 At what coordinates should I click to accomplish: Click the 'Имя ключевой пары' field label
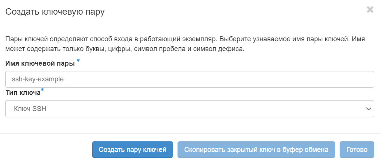(x=40, y=63)
